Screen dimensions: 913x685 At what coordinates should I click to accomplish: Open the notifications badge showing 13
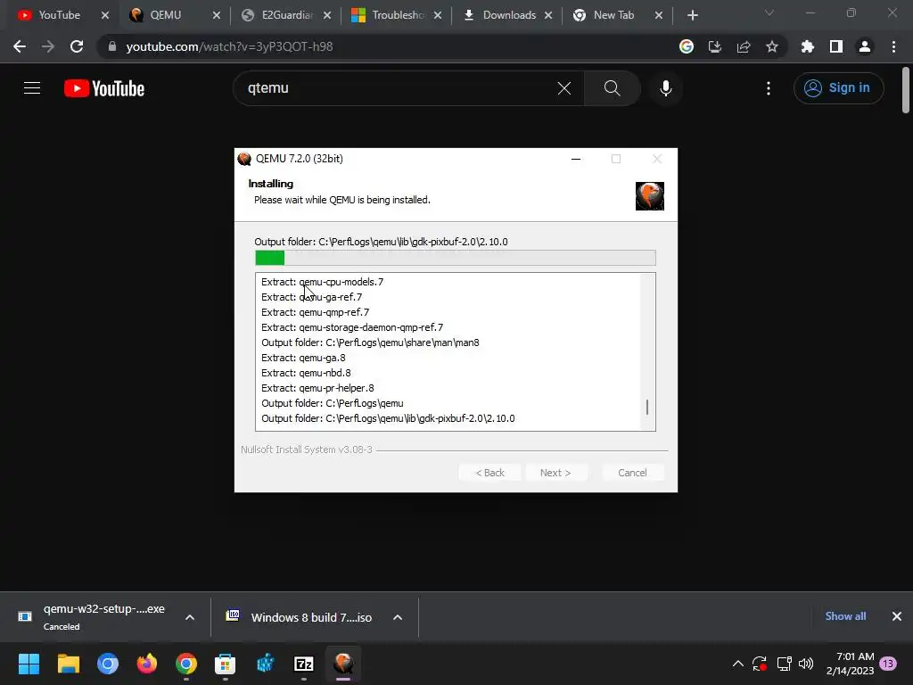click(x=888, y=664)
